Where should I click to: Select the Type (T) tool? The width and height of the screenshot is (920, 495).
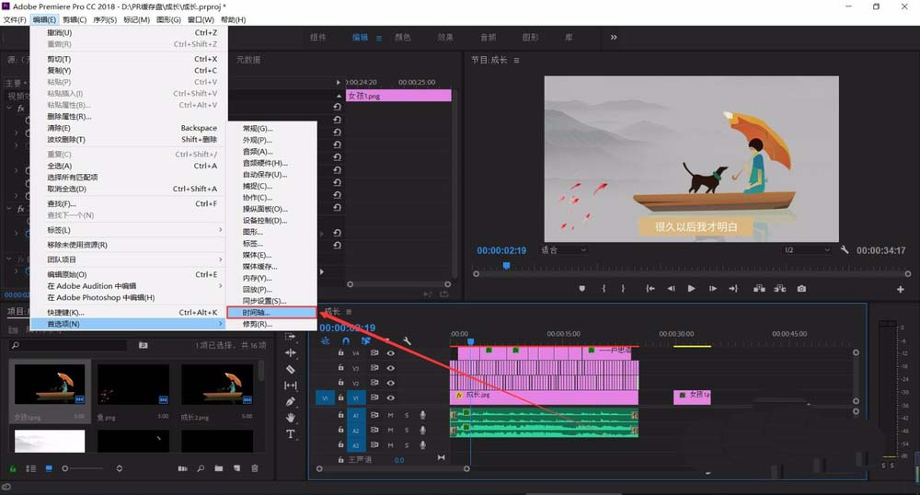point(291,434)
